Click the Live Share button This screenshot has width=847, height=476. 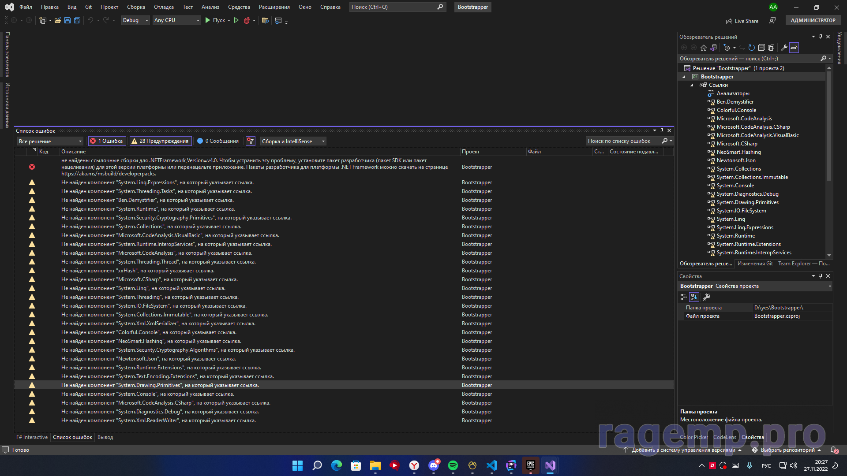pyautogui.click(x=742, y=21)
